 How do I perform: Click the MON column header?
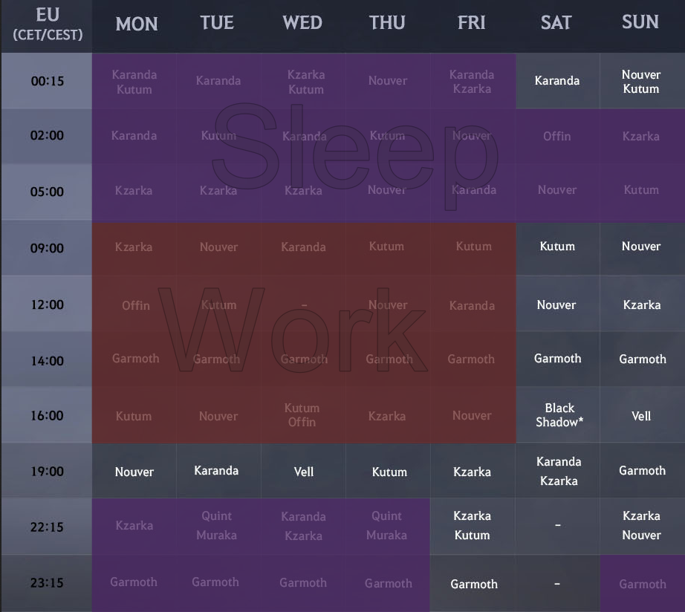pos(137,24)
